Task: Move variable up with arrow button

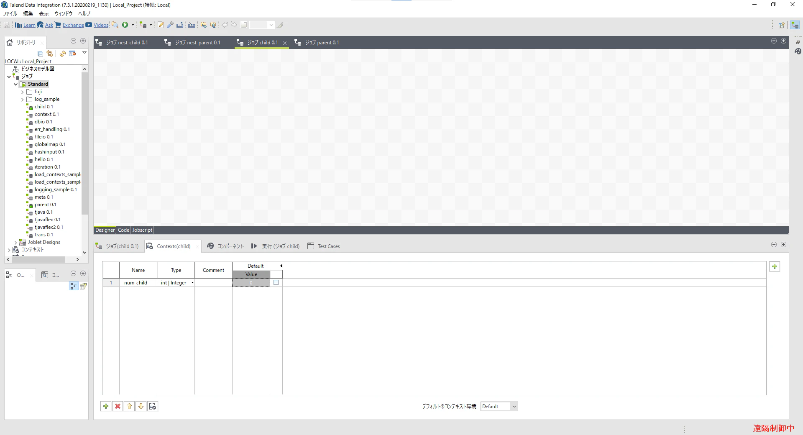Action: coord(129,406)
